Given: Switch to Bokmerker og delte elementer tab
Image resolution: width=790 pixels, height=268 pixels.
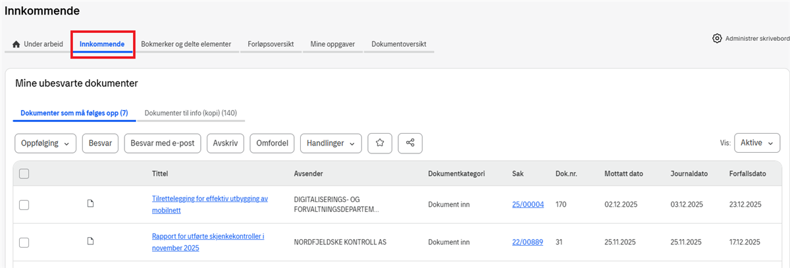Looking at the screenshot, I should coord(186,44).
